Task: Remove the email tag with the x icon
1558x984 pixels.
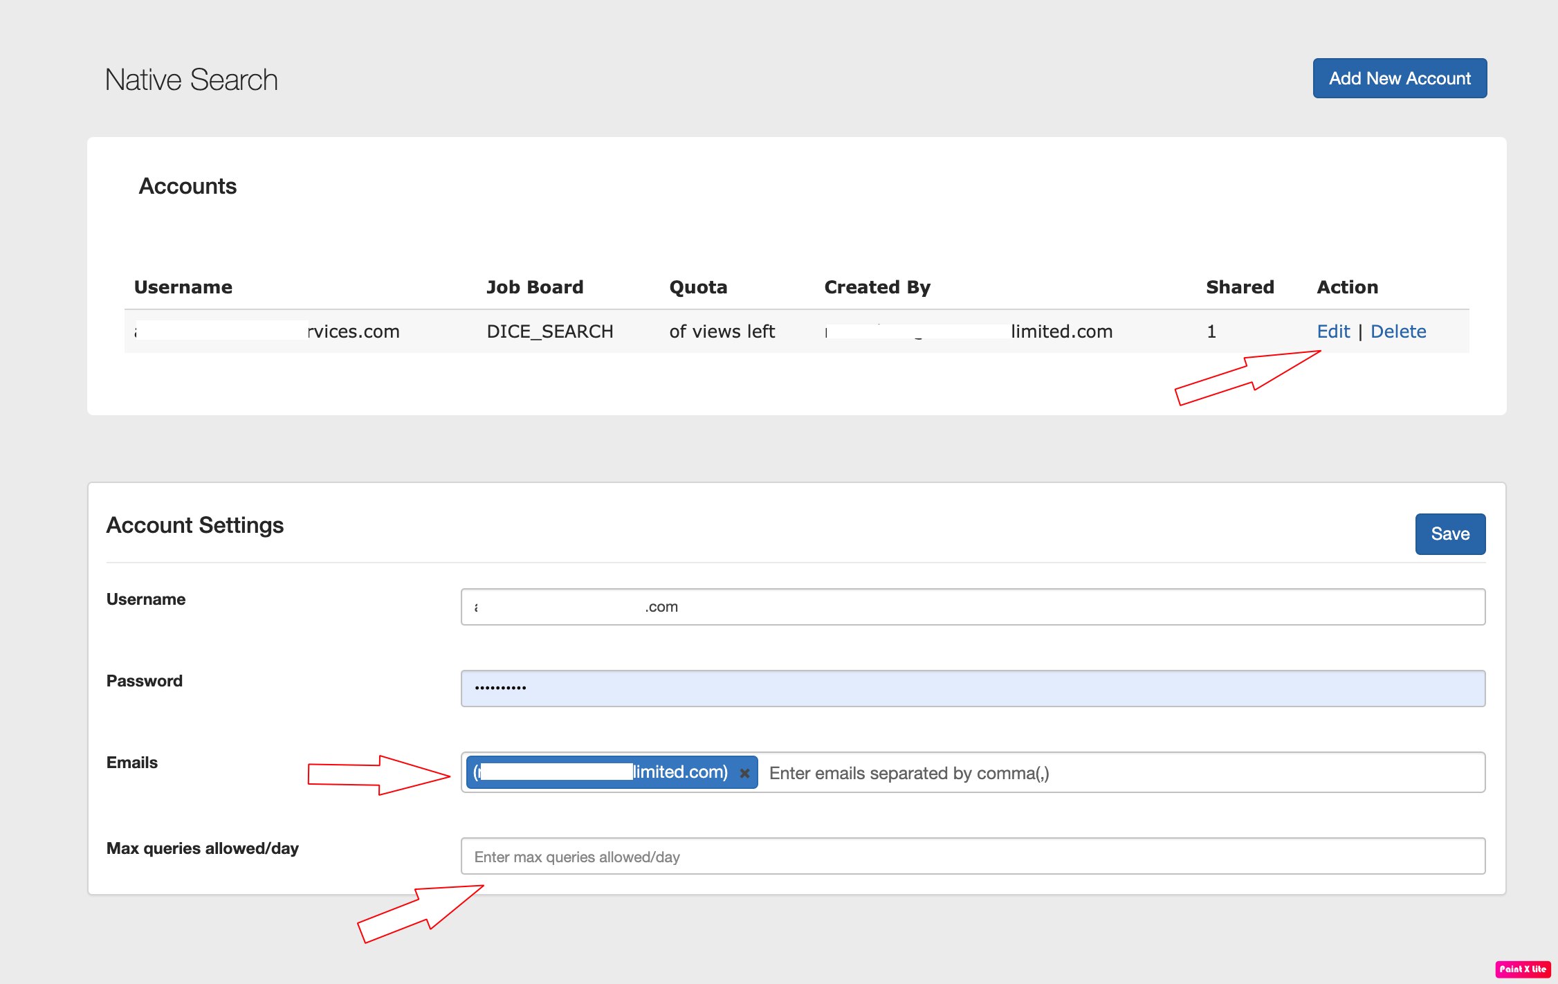Action: click(x=744, y=773)
